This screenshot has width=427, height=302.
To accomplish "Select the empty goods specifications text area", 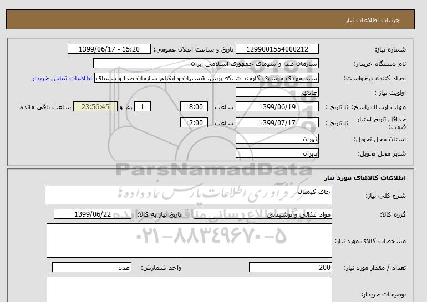I will click(189, 240).
